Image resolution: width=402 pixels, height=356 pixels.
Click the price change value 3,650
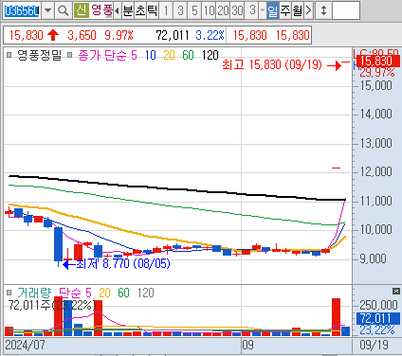click(x=82, y=35)
